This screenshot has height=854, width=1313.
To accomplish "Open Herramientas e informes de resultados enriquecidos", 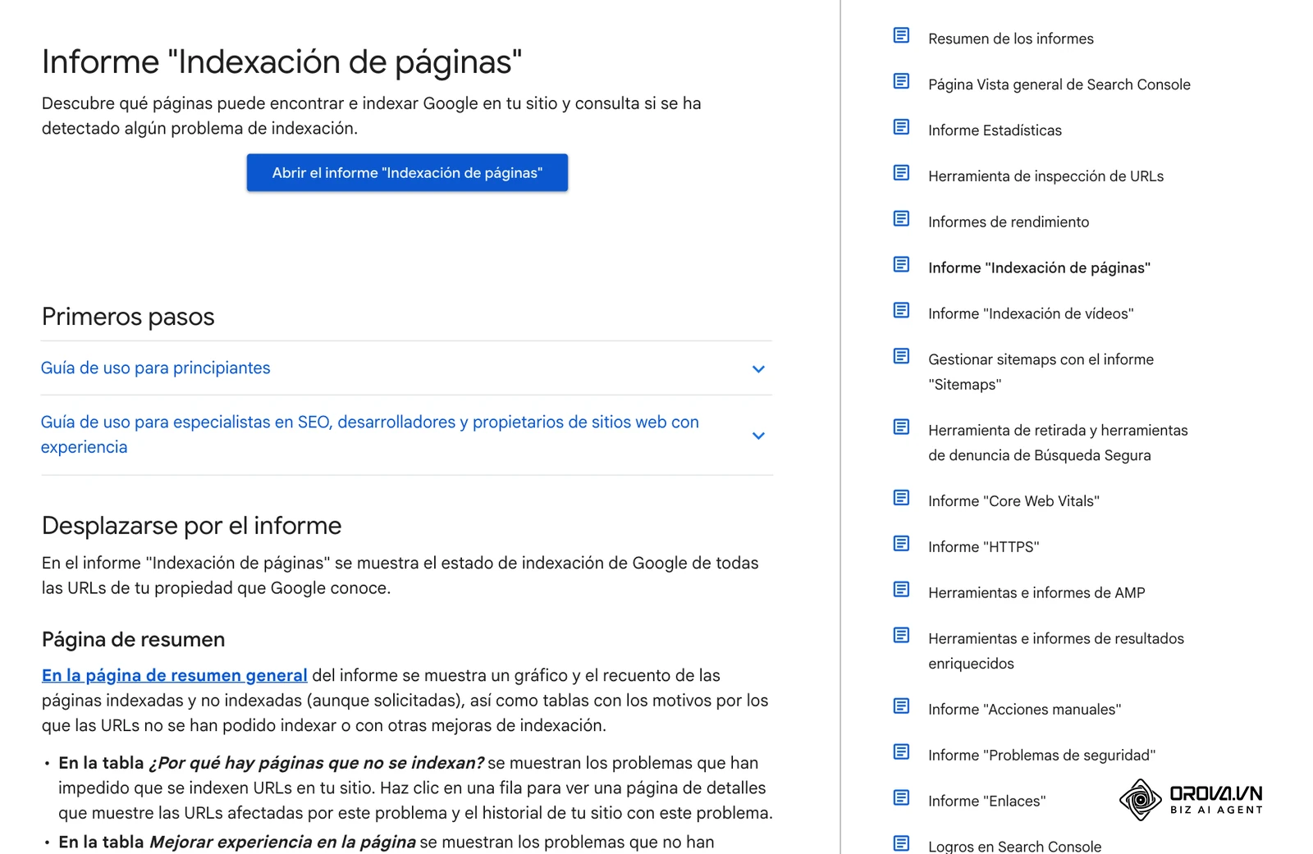I will 1056,651.
